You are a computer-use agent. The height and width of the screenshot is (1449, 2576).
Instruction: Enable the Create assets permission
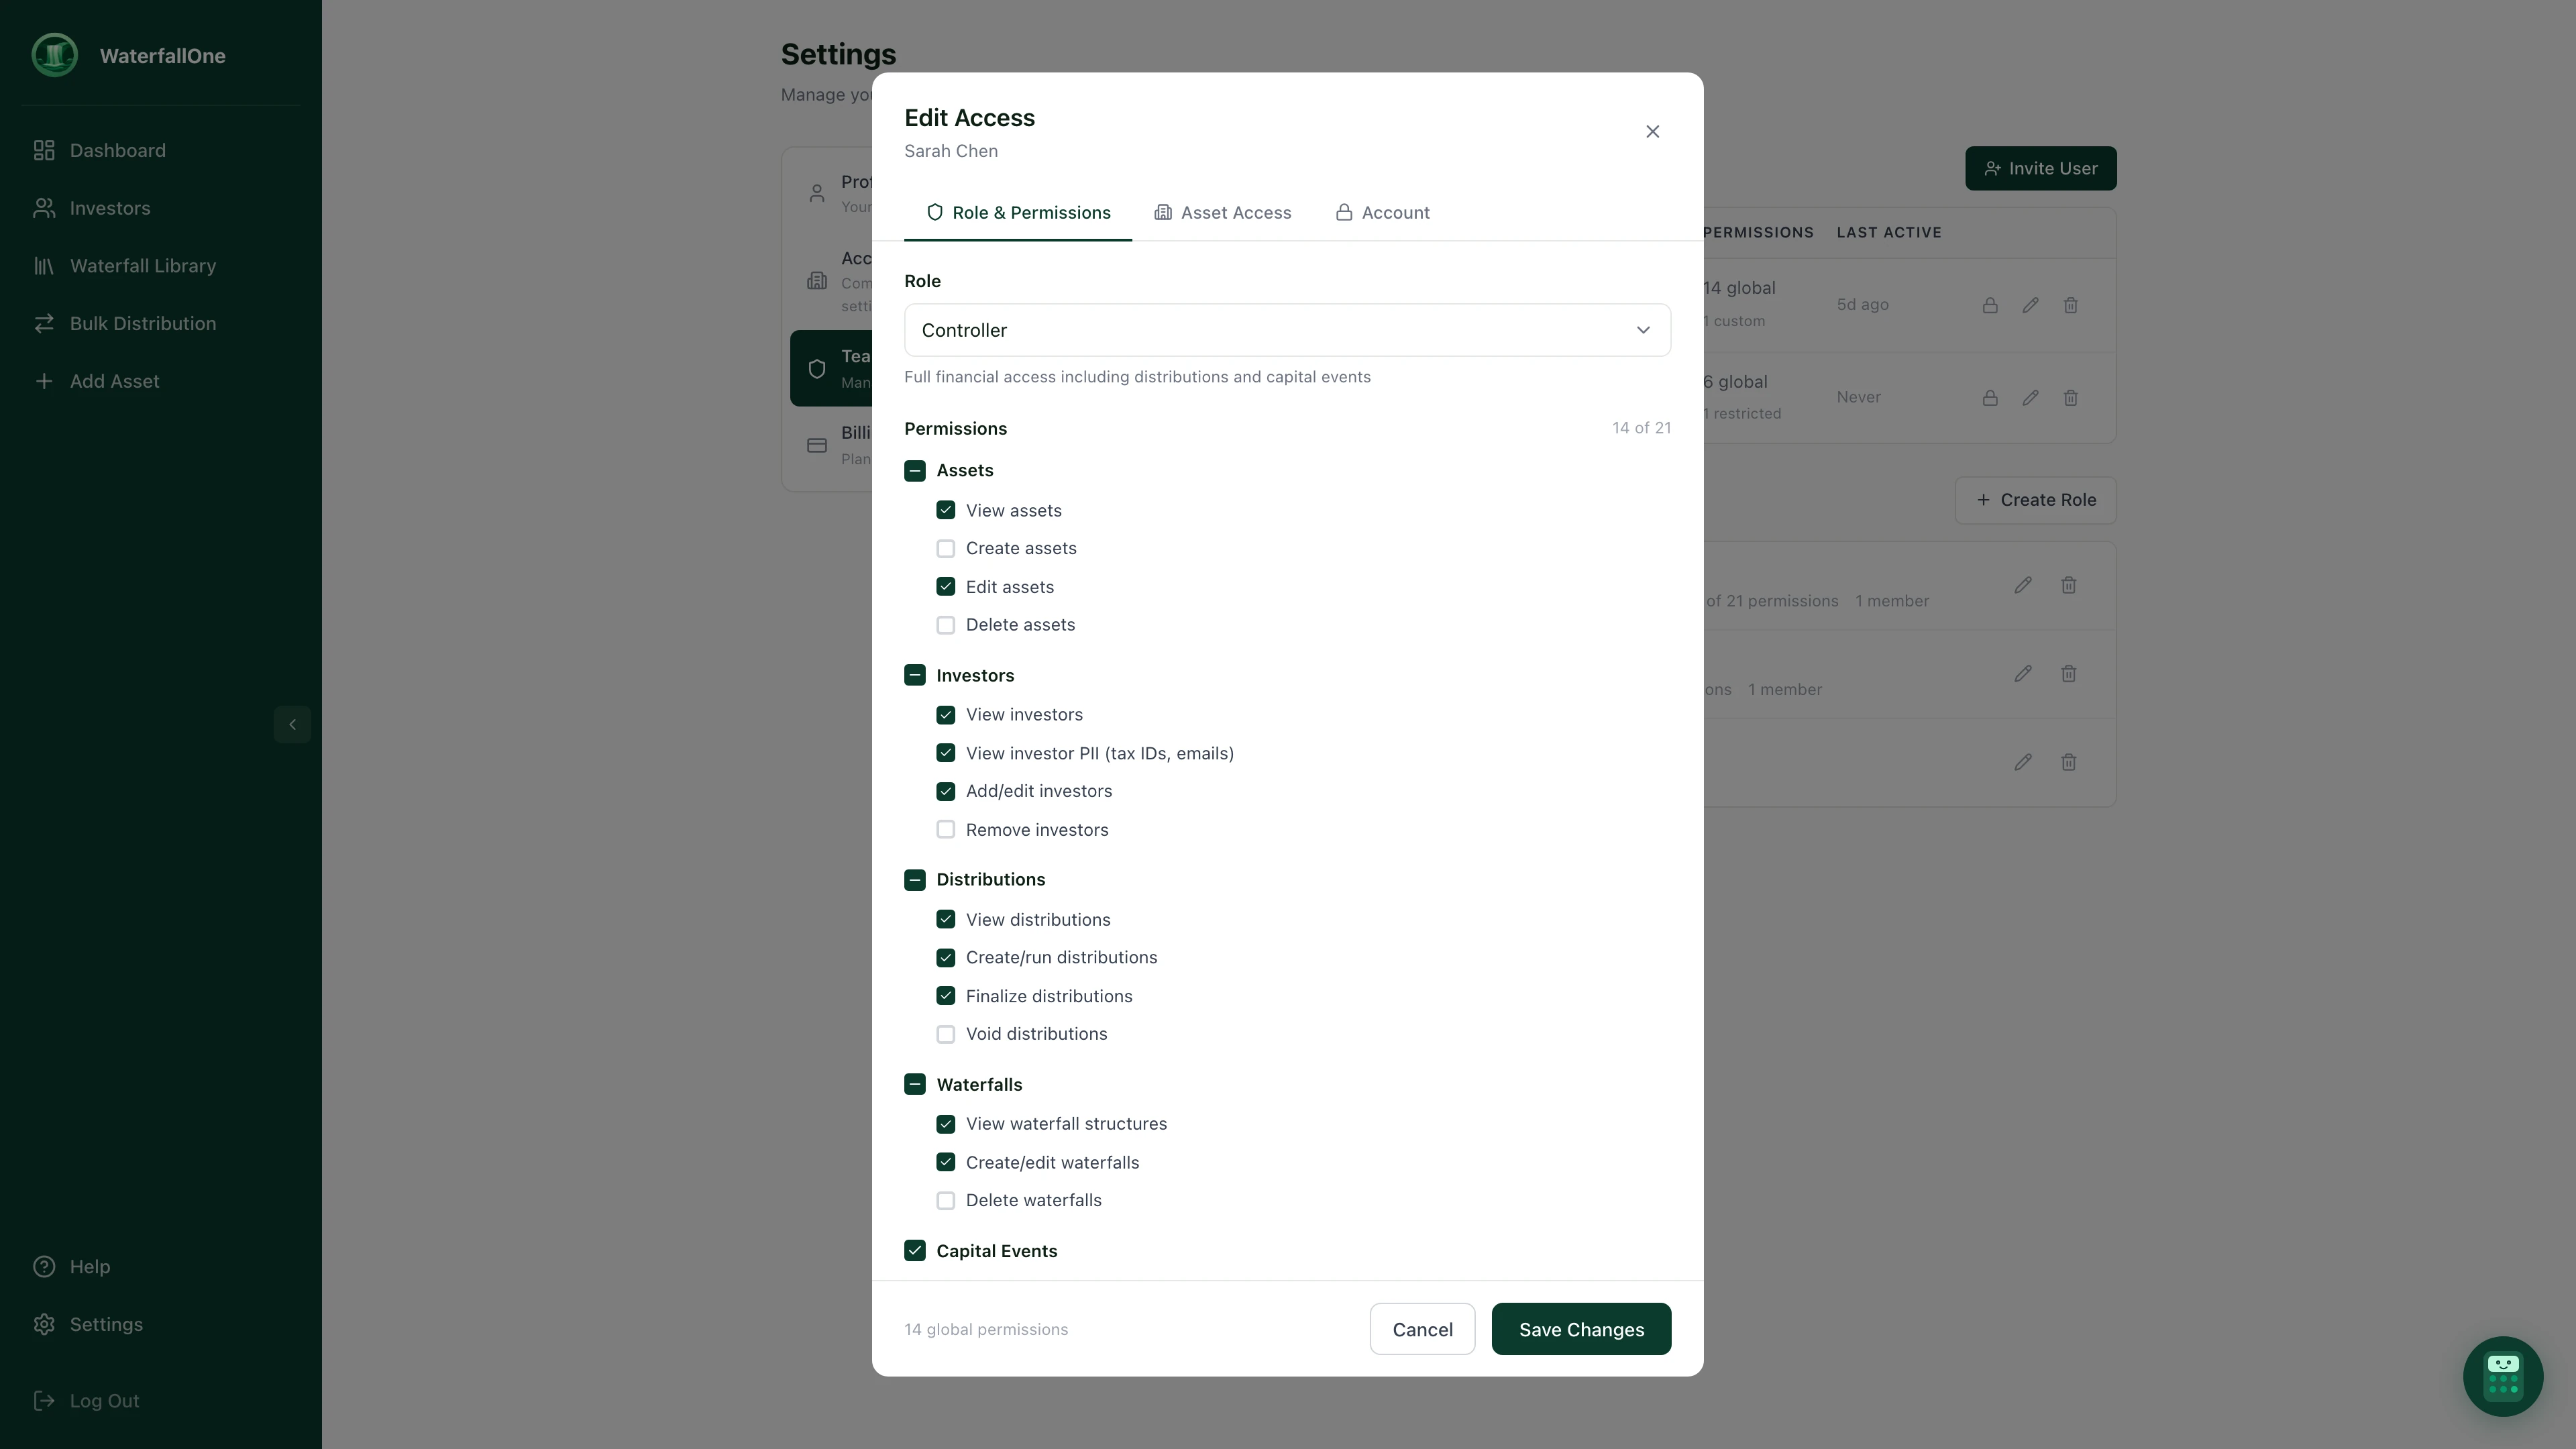[945, 548]
